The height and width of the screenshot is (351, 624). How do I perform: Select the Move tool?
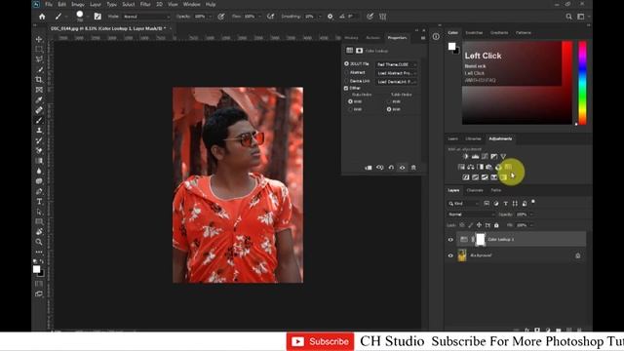click(39, 39)
